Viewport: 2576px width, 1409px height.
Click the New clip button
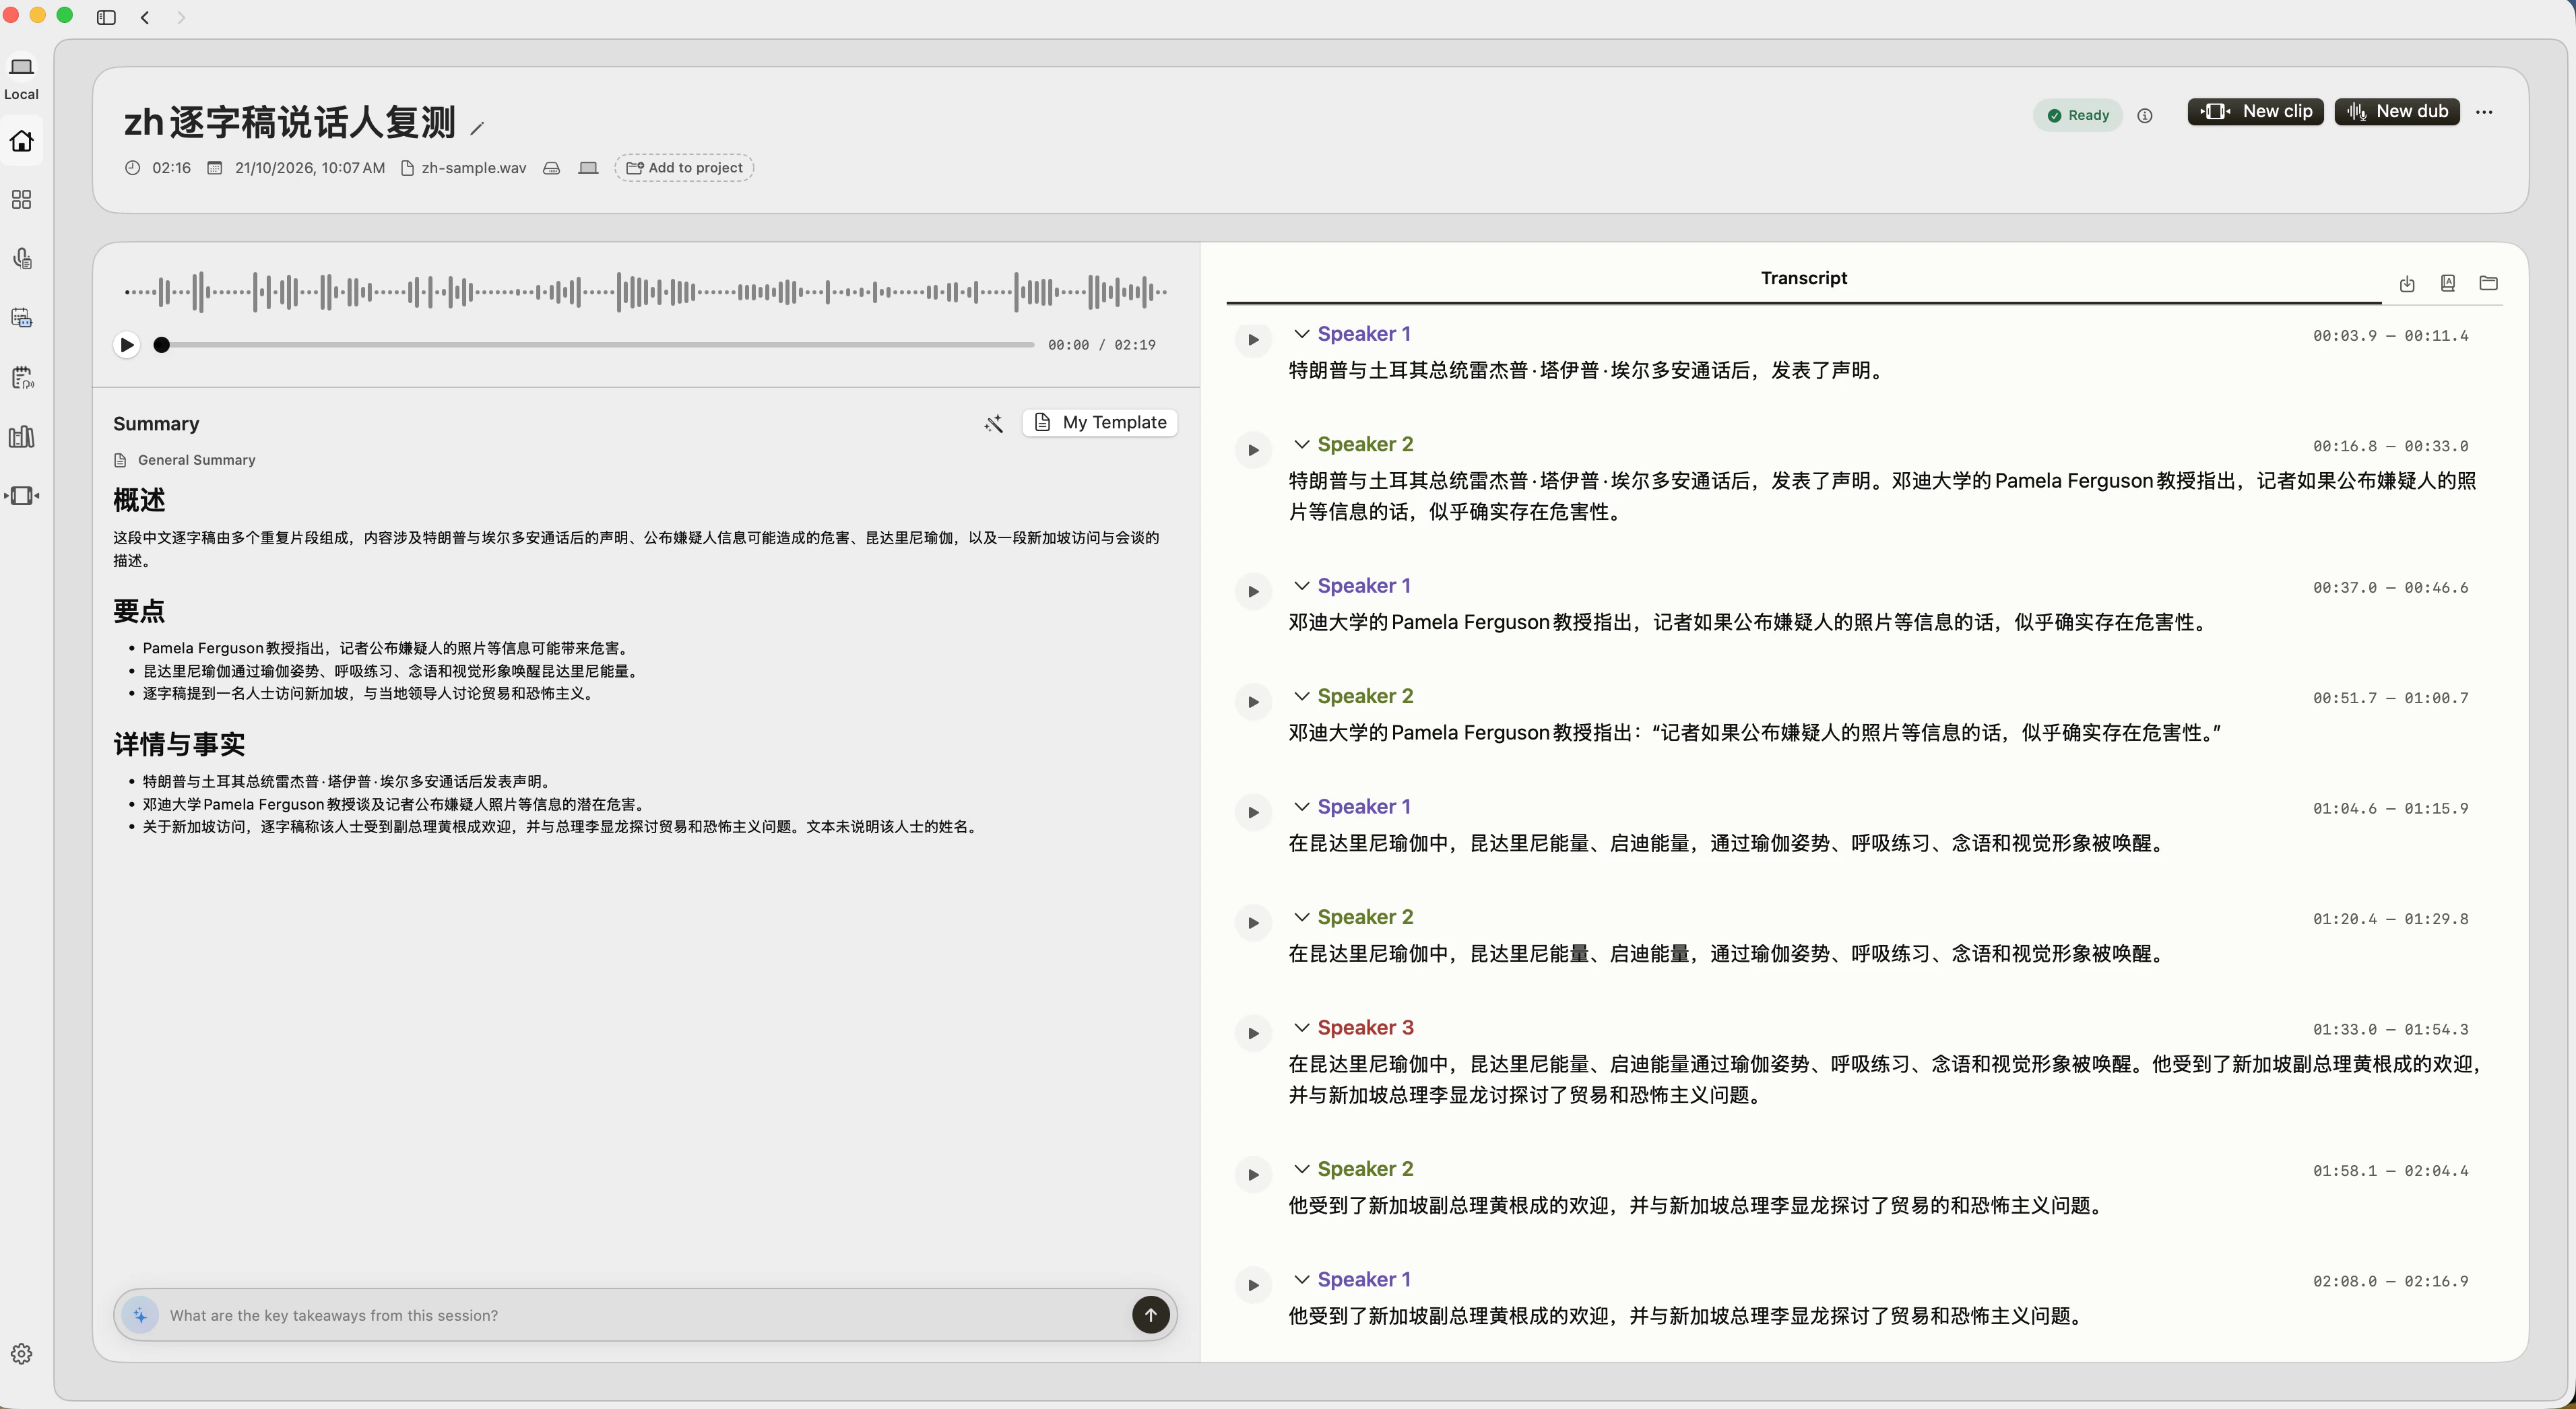(x=2255, y=112)
